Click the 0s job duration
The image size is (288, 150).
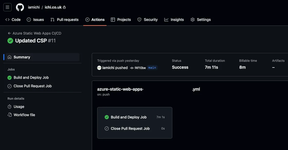click(163, 128)
